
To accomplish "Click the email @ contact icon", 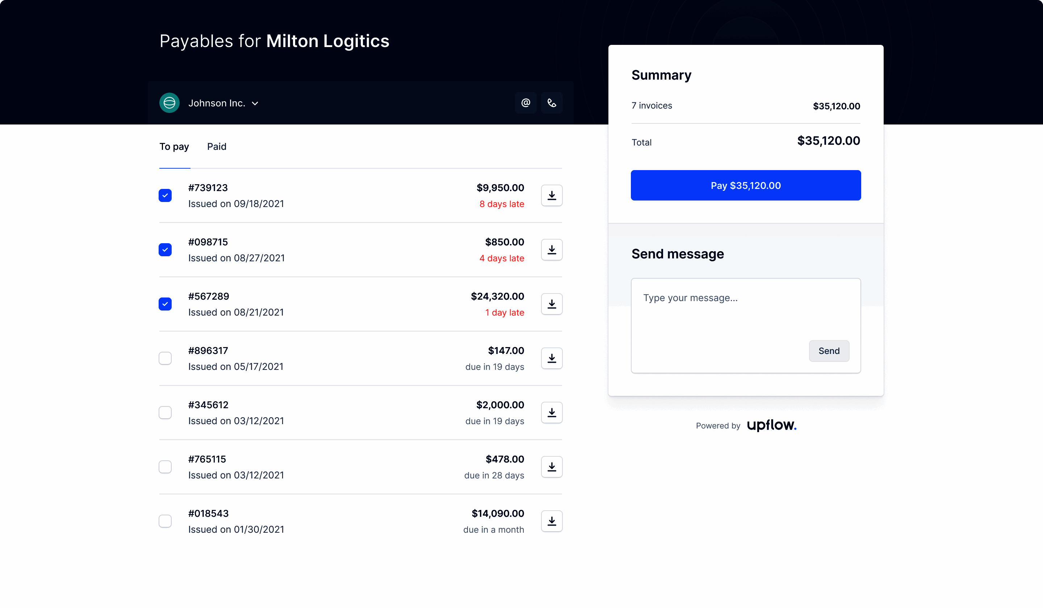I will click(525, 103).
